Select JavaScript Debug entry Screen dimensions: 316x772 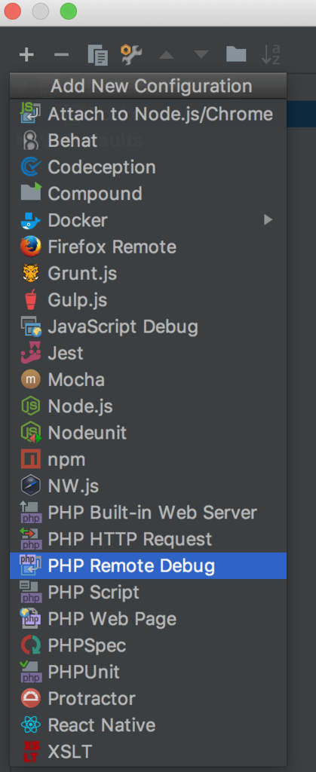click(x=148, y=326)
